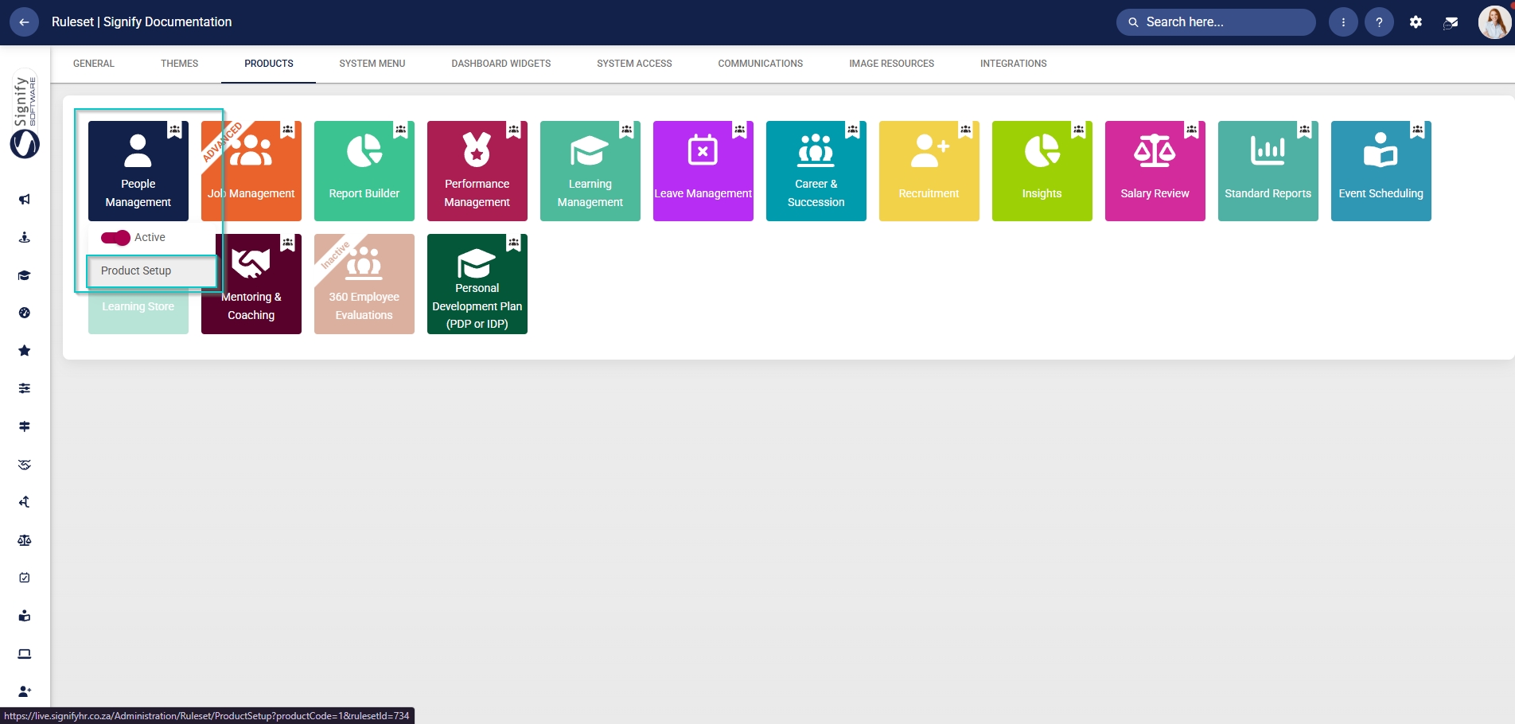Click the bookmark icon on Report Builder tile
Viewport: 1515px width, 724px height.
[x=401, y=130]
